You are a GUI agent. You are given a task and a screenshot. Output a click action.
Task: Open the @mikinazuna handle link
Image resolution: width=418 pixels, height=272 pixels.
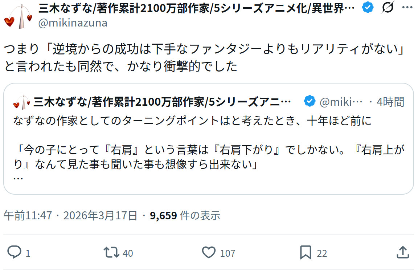click(73, 23)
